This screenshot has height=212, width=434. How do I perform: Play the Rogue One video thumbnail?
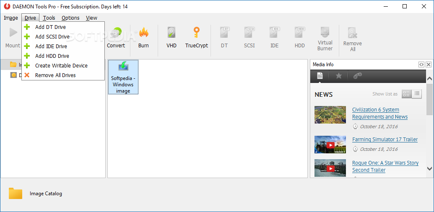pyautogui.click(x=330, y=168)
